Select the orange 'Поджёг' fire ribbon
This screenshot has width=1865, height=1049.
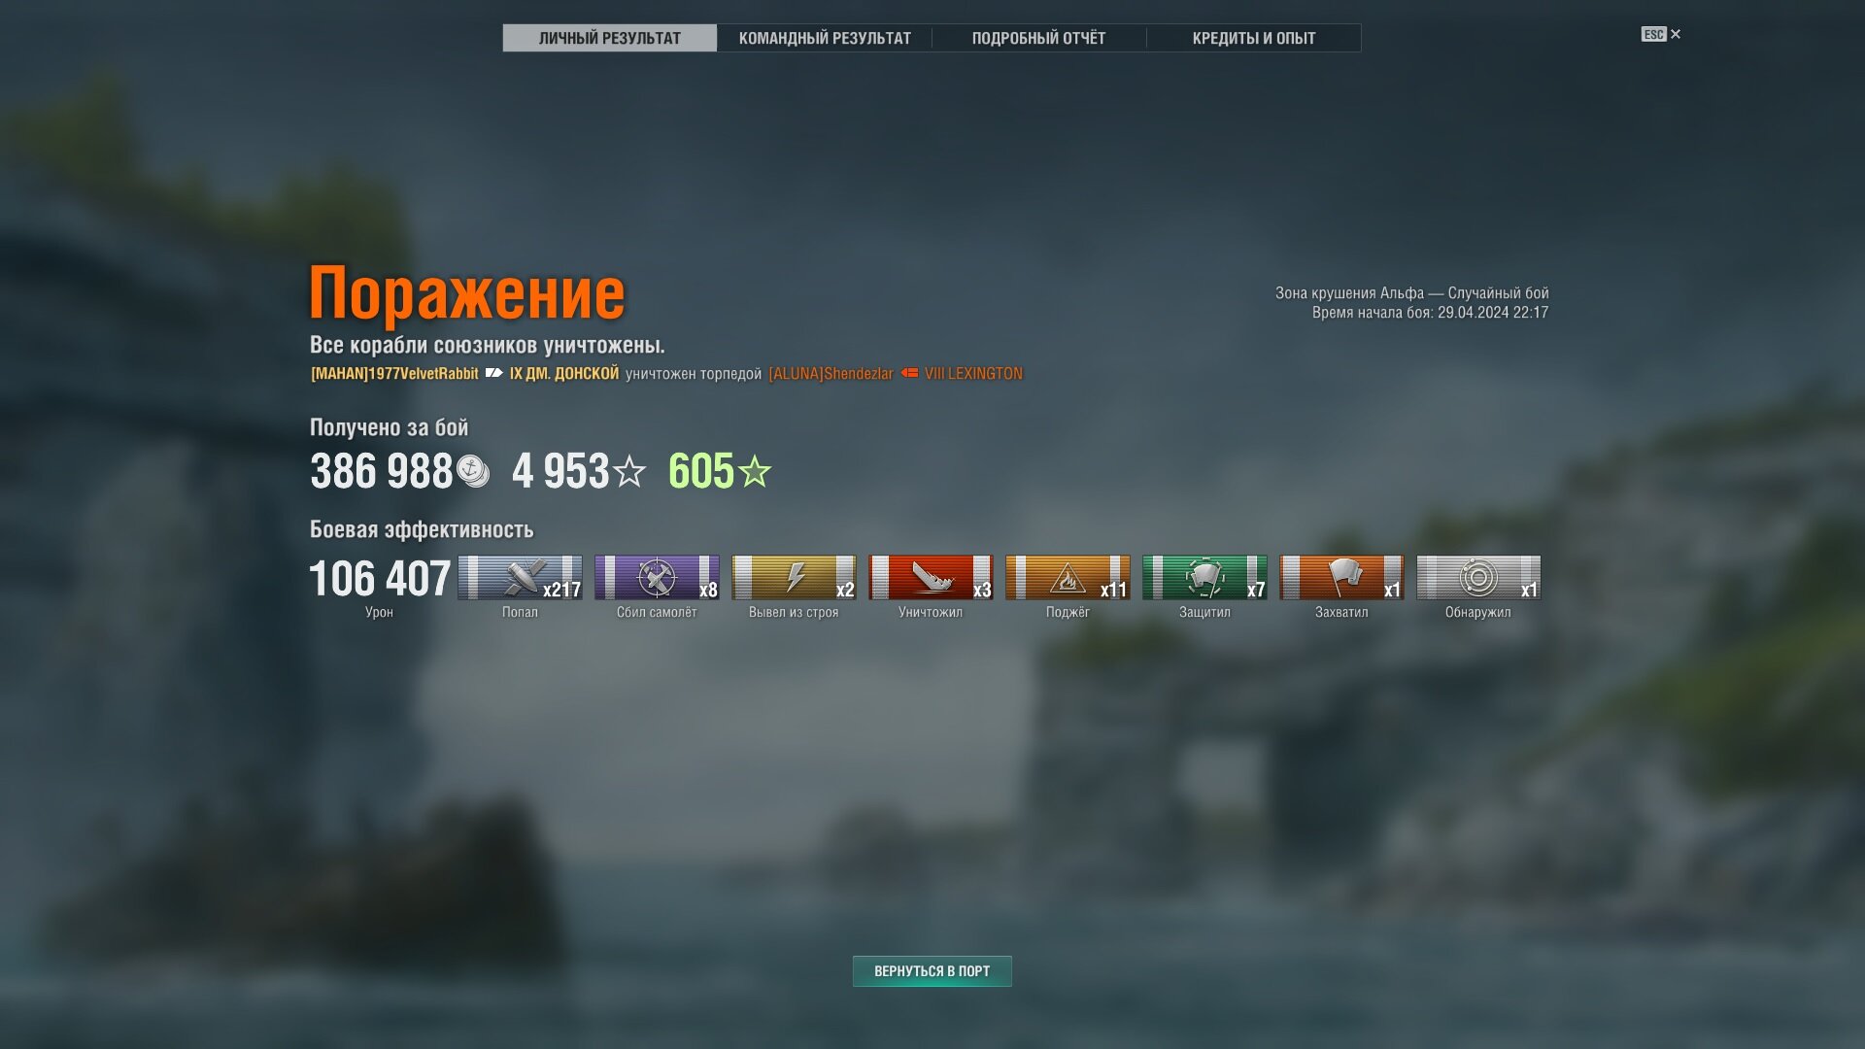1068,577
